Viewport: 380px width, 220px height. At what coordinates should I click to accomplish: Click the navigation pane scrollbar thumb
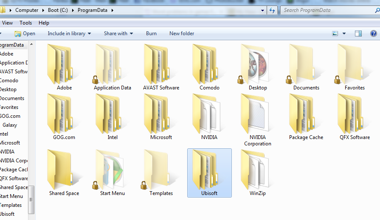click(31, 200)
